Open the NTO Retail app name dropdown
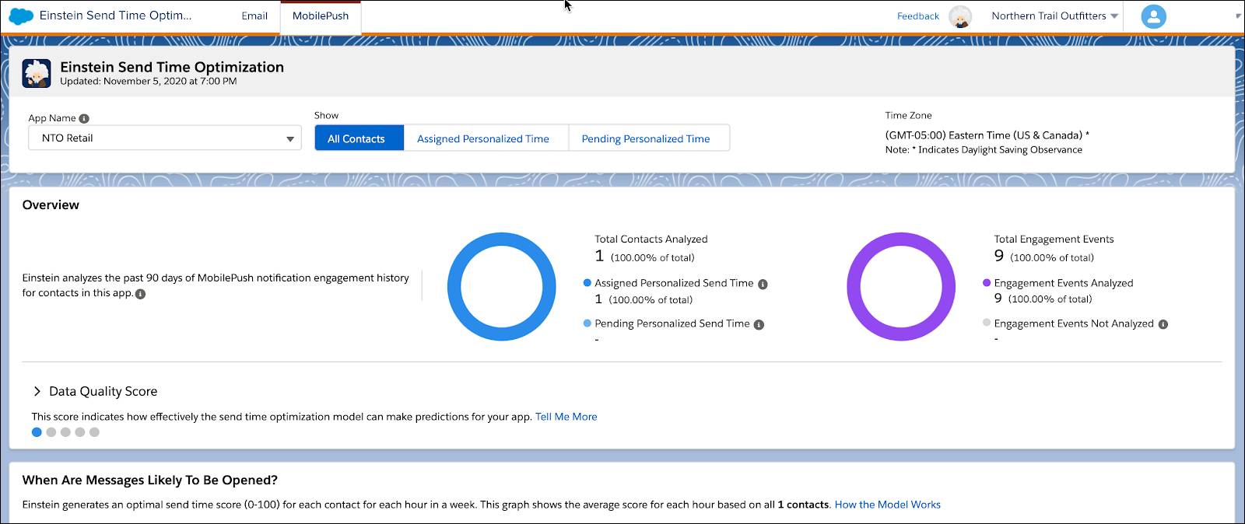The image size is (1245, 524). pyautogui.click(x=165, y=138)
